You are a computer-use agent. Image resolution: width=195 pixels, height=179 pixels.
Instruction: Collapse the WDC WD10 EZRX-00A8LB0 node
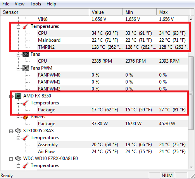[11, 159]
